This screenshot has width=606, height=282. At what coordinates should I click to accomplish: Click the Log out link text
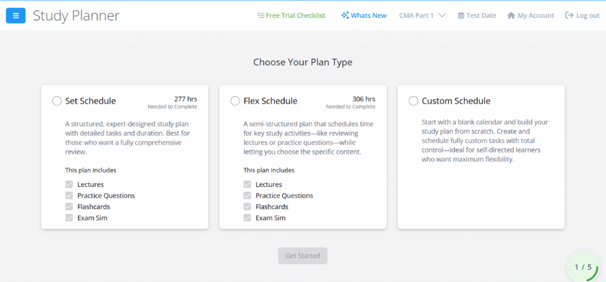click(x=588, y=15)
